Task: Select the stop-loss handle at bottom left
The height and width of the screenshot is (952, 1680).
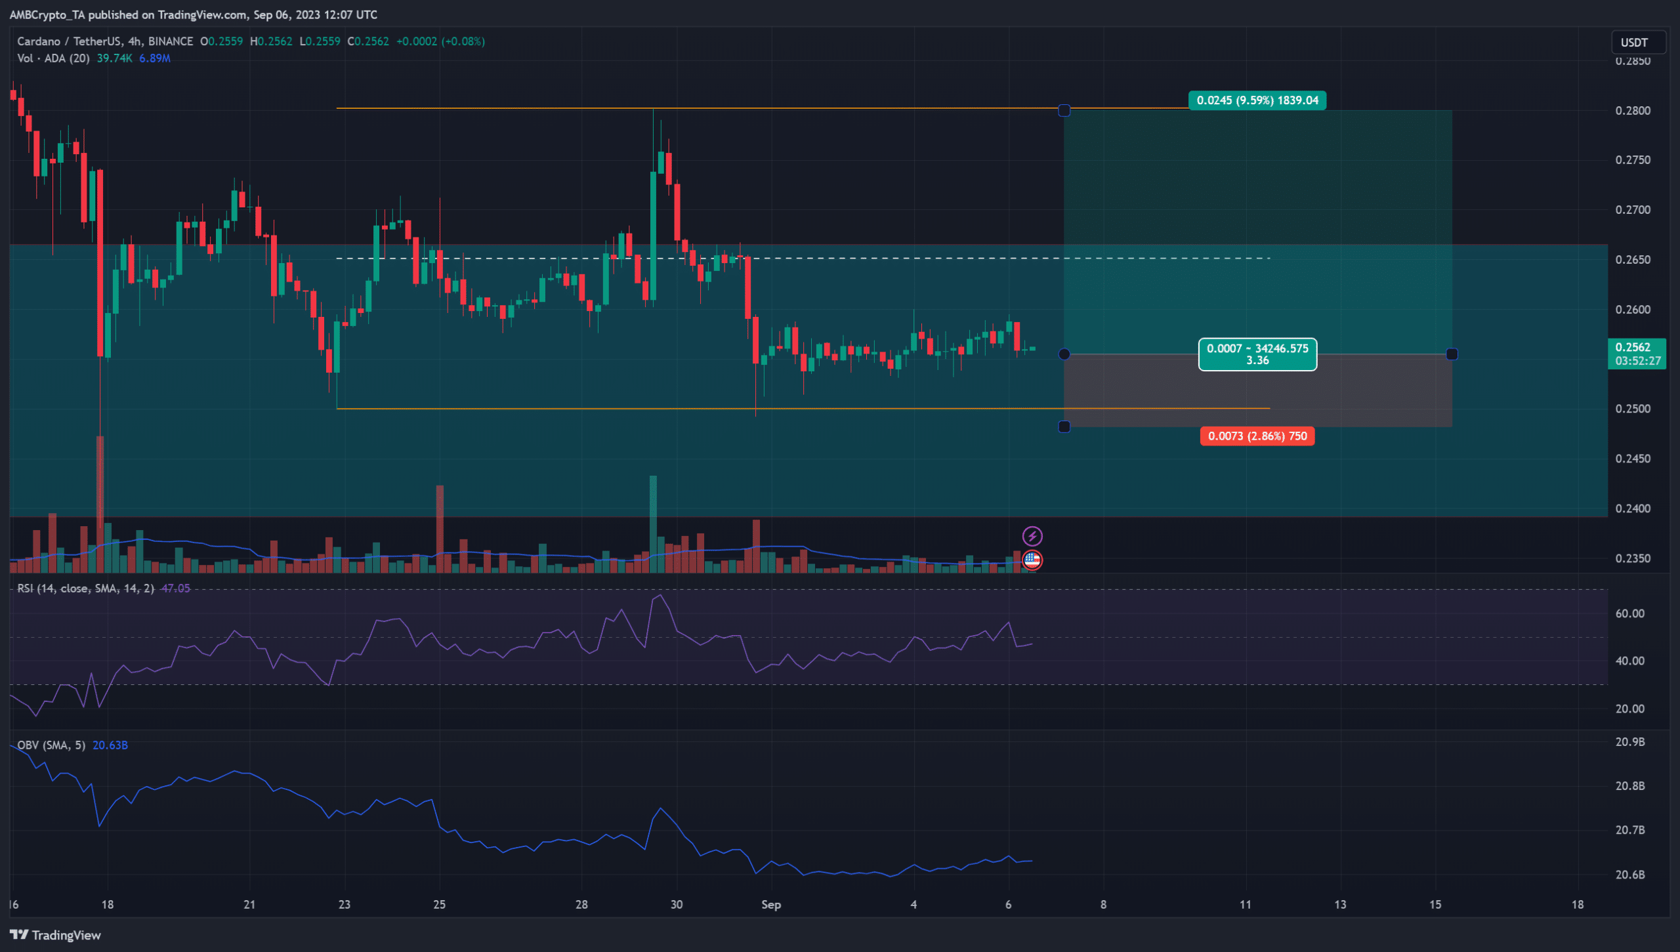Action: tap(1064, 427)
